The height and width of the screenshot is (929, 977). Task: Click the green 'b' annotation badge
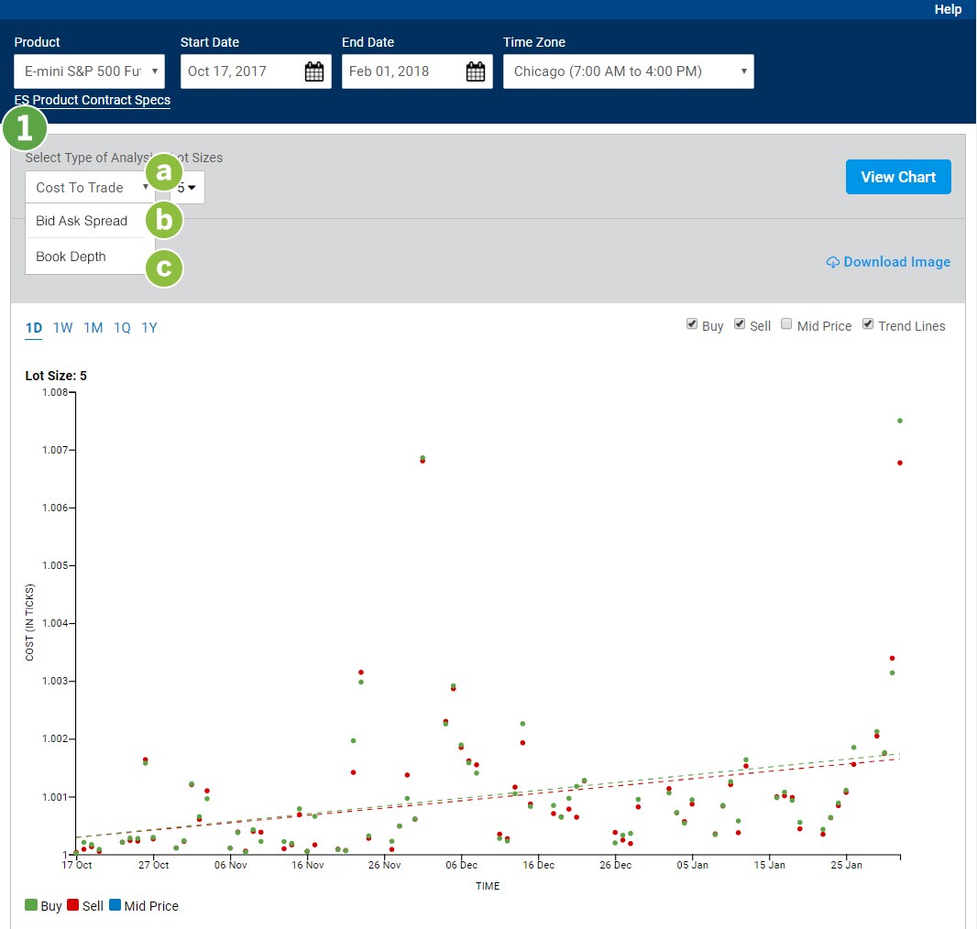(x=164, y=221)
